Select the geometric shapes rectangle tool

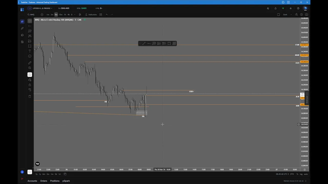pyautogui.click(x=30, y=46)
